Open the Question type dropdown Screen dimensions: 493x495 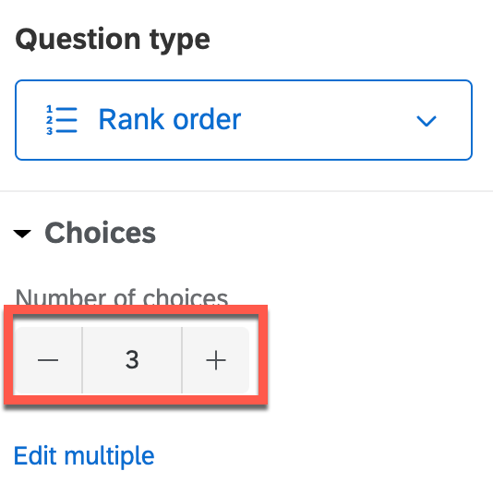[x=244, y=120]
